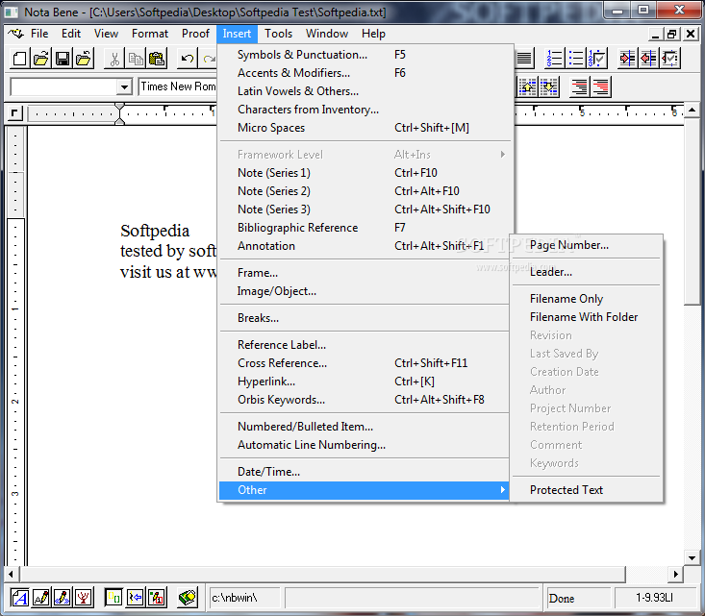Open the Edit menu
The width and height of the screenshot is (705, 616).
[71, 34]
